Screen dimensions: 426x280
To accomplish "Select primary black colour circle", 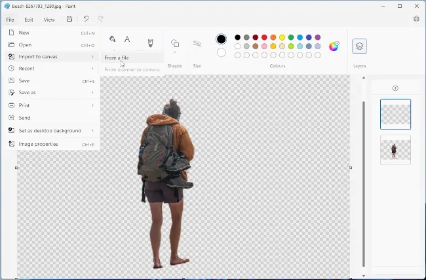I will point(221,39).
